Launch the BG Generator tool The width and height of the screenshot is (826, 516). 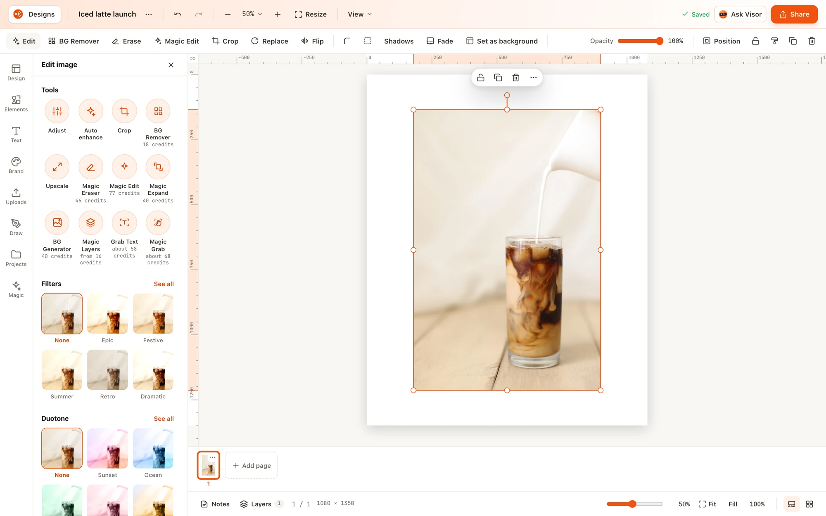coord(57,222)
